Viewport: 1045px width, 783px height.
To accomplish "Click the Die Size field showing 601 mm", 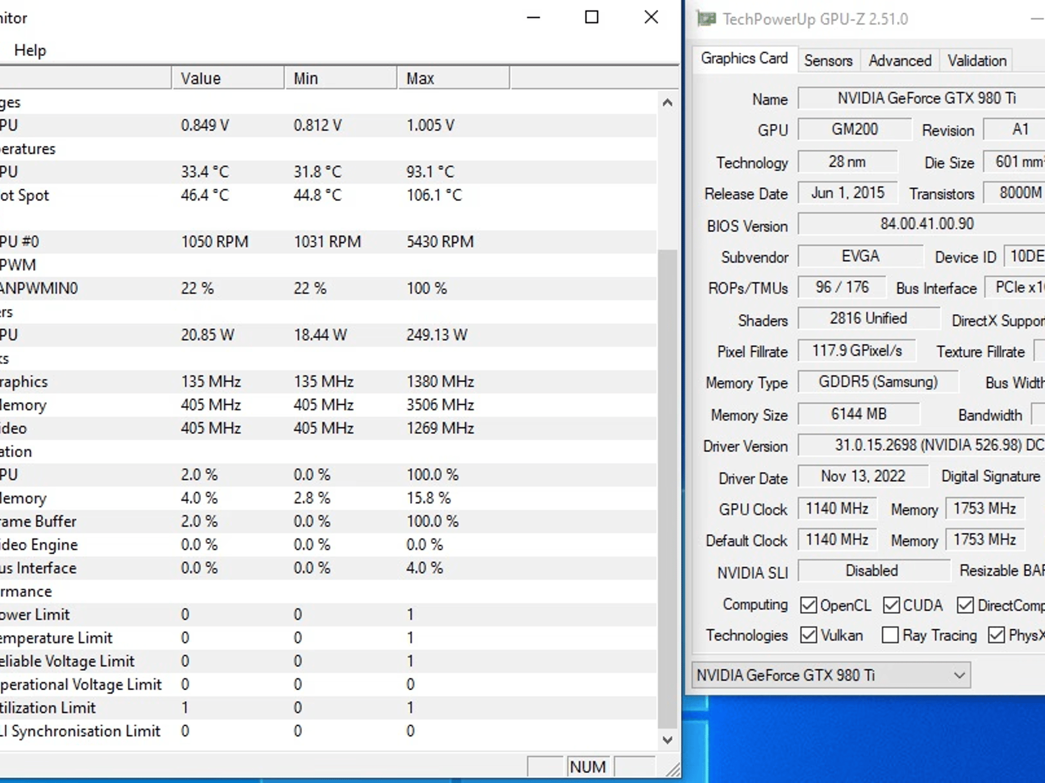I will click(1015, 162).
